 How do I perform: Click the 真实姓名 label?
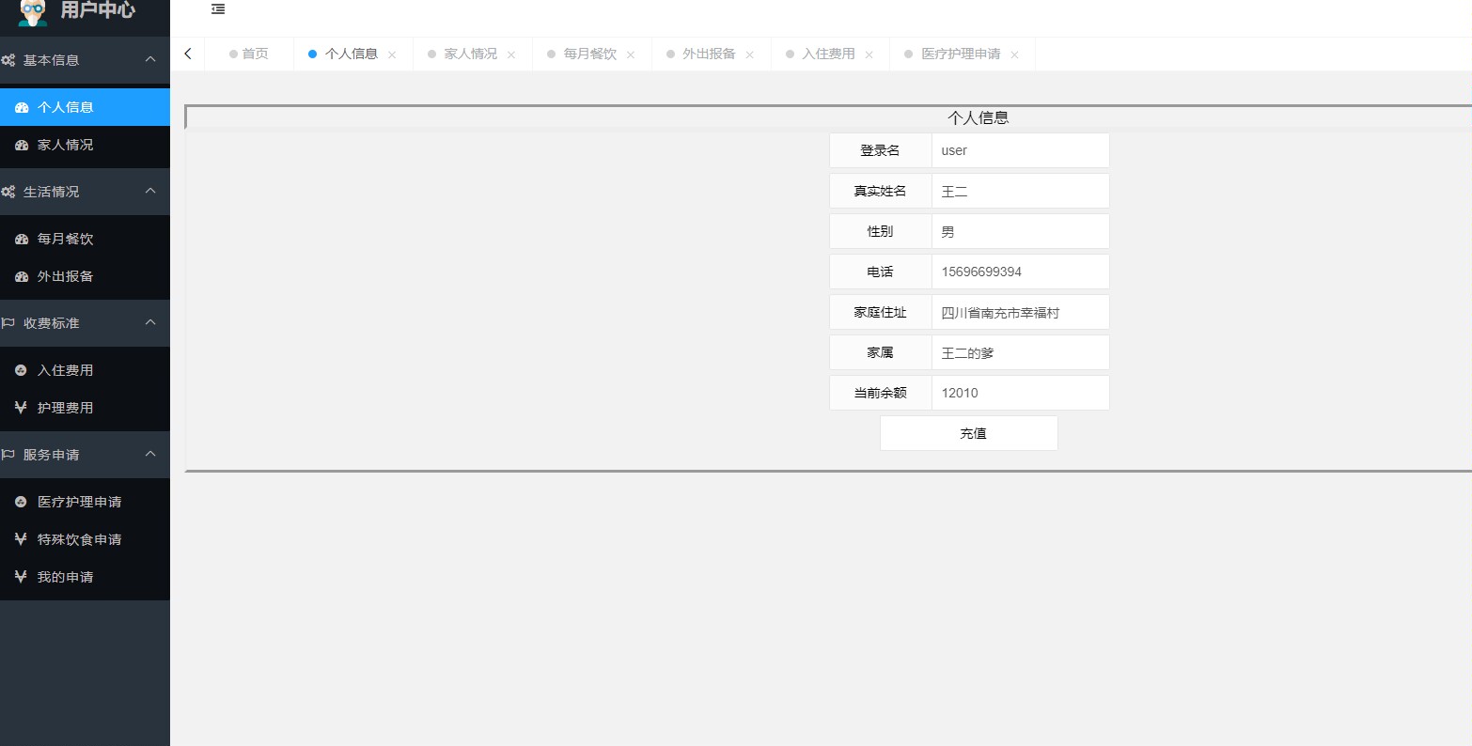click(x=881, y=191)
